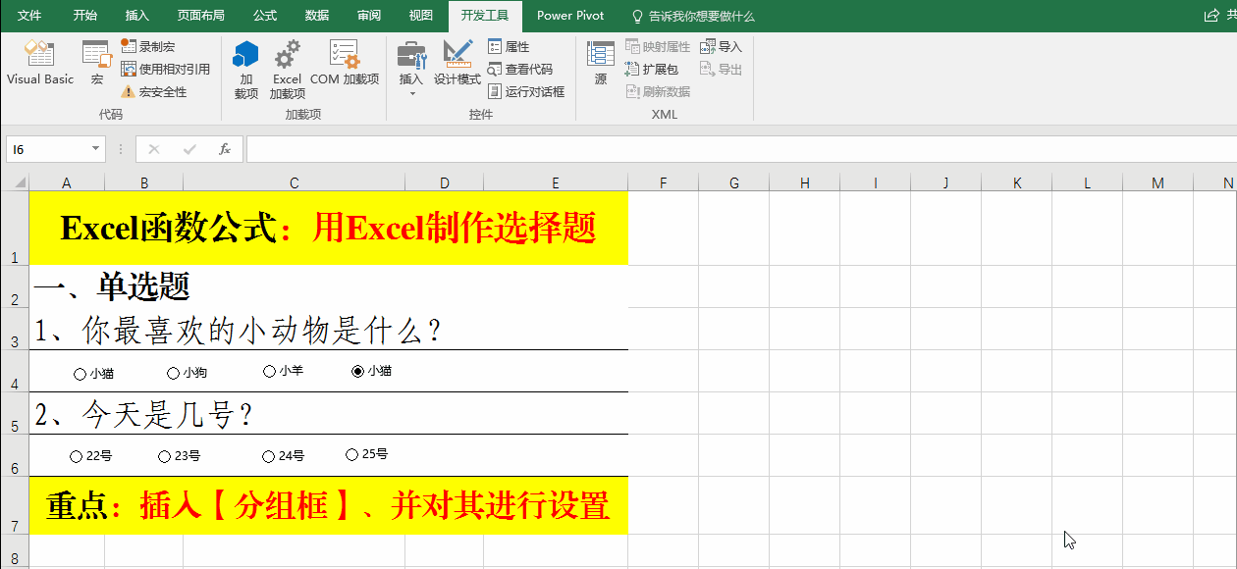Screen dimensions: 1237x569
Task: Open the 文件 tab
Action: 29,16
